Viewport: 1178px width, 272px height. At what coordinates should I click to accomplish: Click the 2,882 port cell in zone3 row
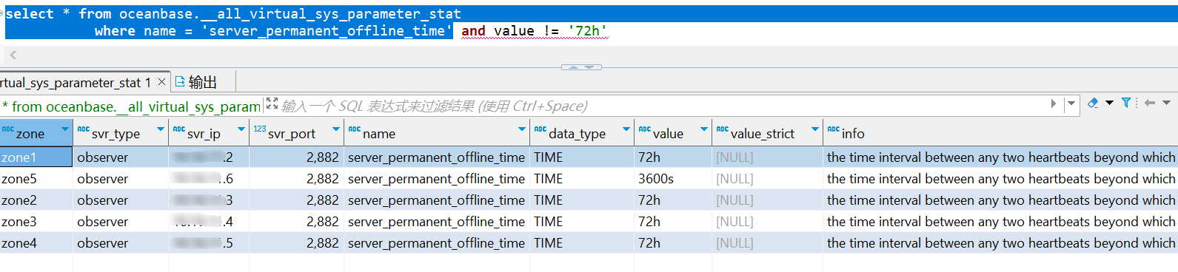296,222
